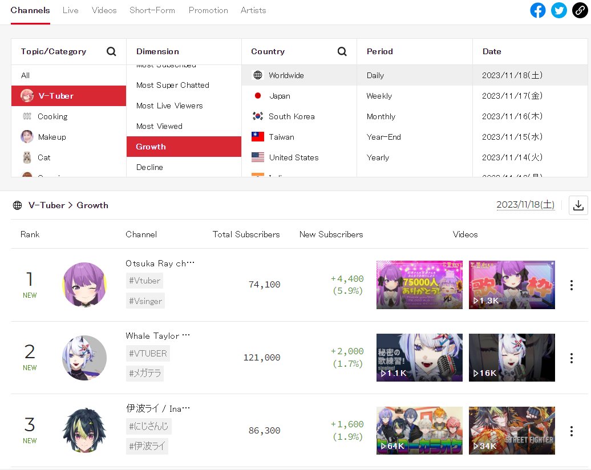Image resolution: width=591 pixels, height=470 pixels.
Task: Set period to Monthly
Action: pos(415,116)
